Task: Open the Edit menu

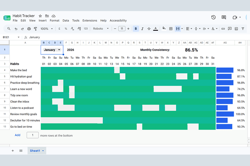Action: 23,20
